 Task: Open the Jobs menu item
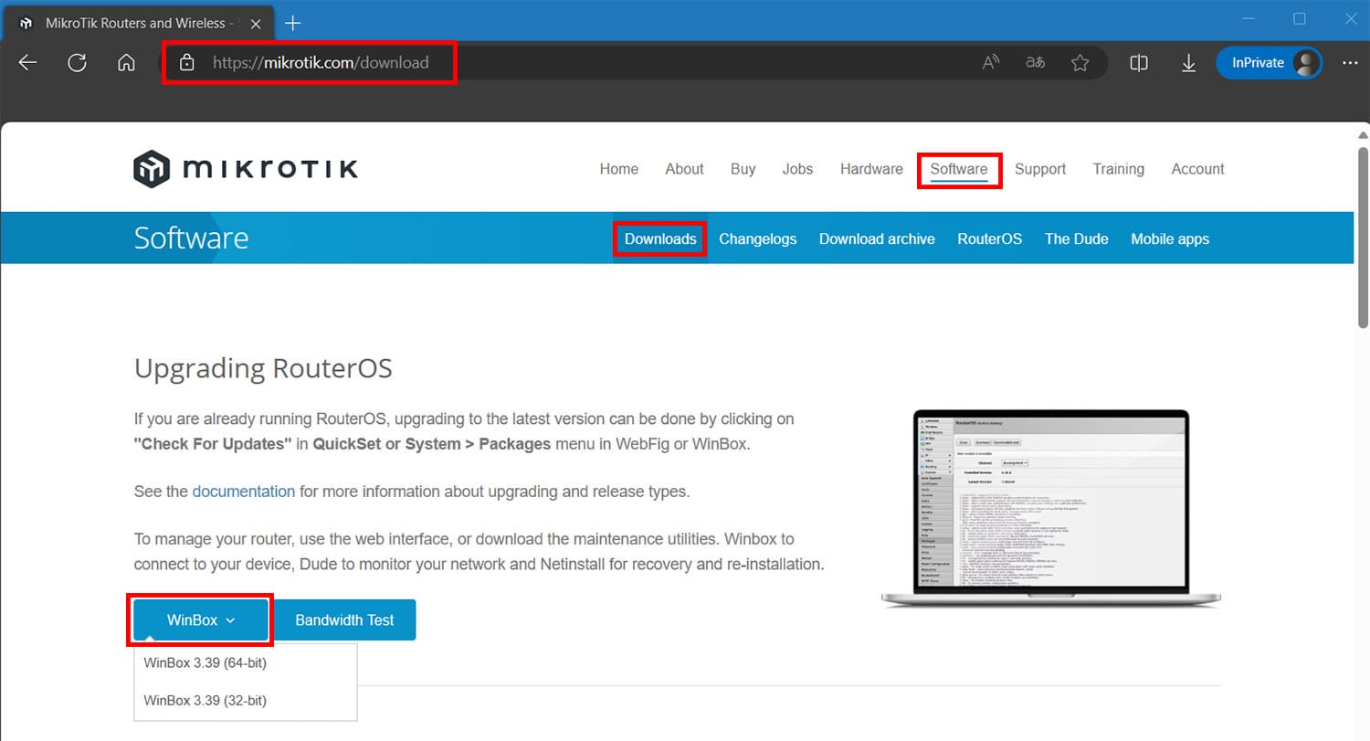pyautogui.click(x=797, y=169)
